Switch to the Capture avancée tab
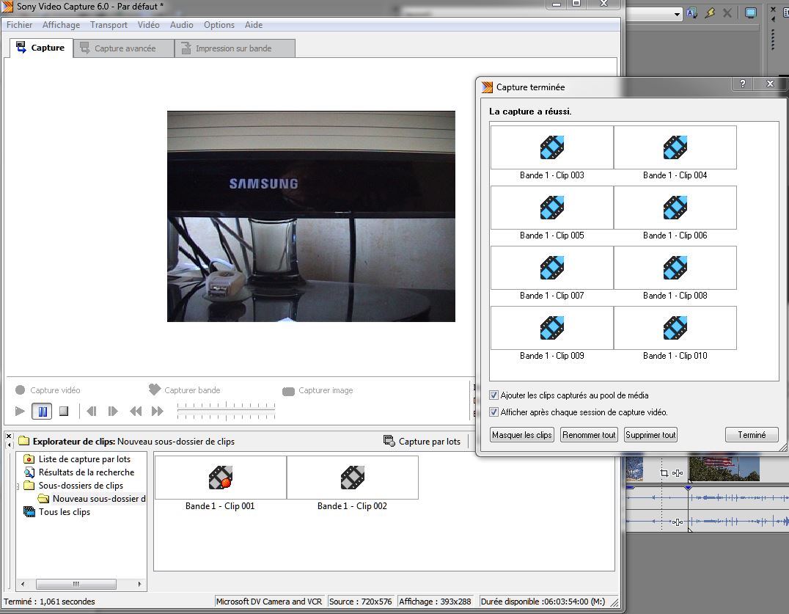The image size is (789, 614). (124, 48)
